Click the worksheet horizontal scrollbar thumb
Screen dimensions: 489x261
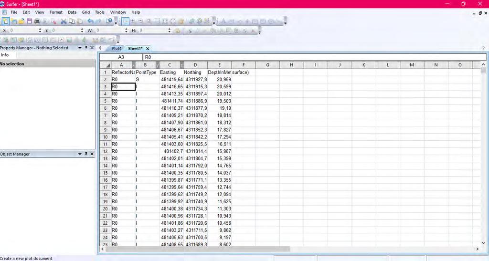pyautogui.click(x=197, y=249)
